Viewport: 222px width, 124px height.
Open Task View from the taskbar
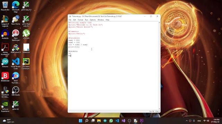[x=93, y=121]
